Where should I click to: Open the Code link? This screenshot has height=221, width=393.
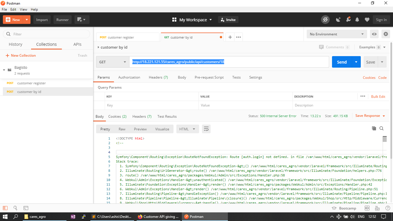coord(382,77)
